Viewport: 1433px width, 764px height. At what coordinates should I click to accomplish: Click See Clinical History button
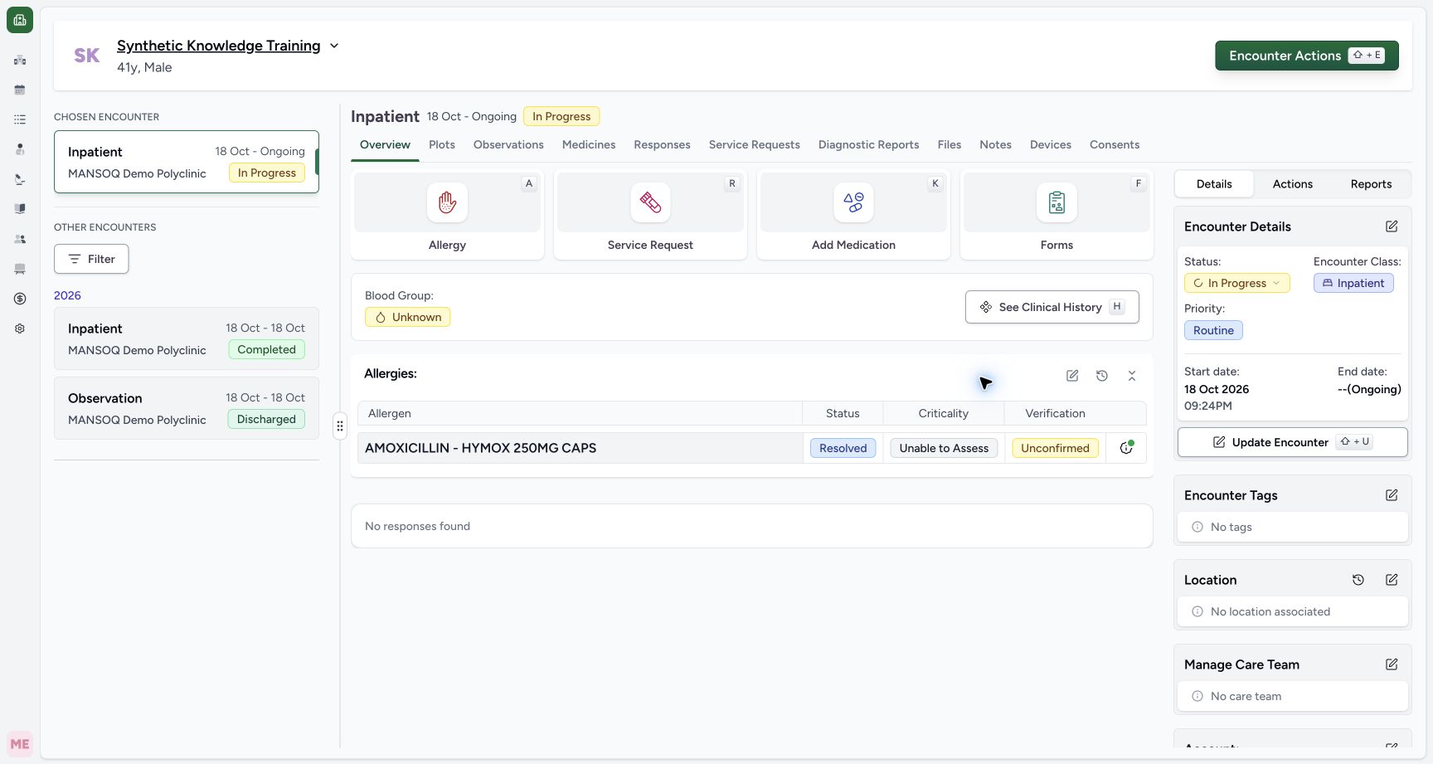point(1052,307)
